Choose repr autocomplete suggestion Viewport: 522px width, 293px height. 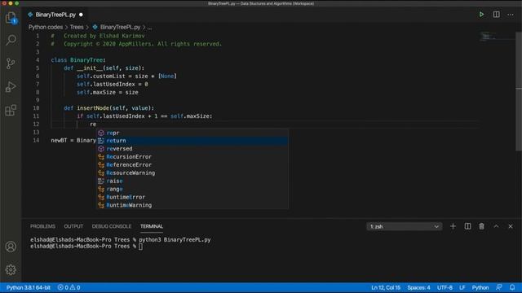[x=192, y=133]
